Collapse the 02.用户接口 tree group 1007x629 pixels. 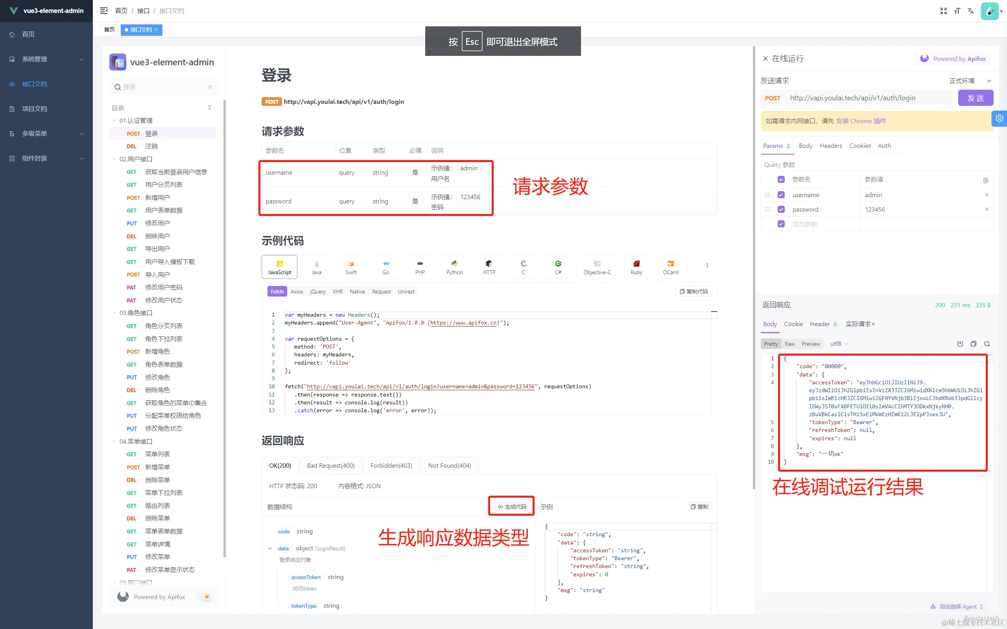click(x=114, y=159)
